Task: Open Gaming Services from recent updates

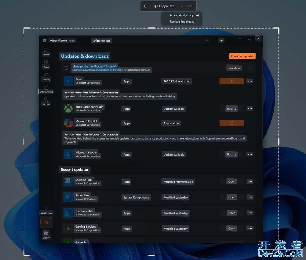Action: coord(232,229)
